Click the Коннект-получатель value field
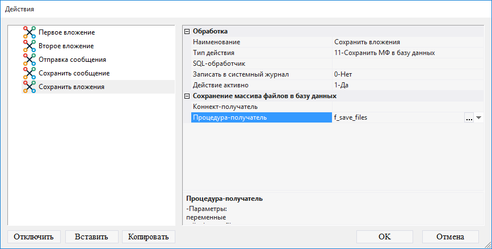The image size is (492, 249). pyautogui.click(x=406, y=107)
